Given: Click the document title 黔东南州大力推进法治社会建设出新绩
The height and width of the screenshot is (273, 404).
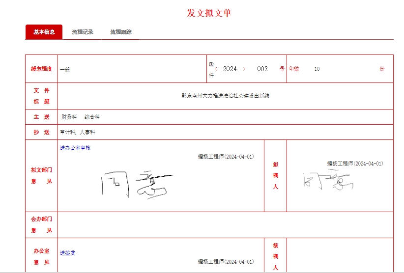Looking at the screenshot, I should click(226, 96).
